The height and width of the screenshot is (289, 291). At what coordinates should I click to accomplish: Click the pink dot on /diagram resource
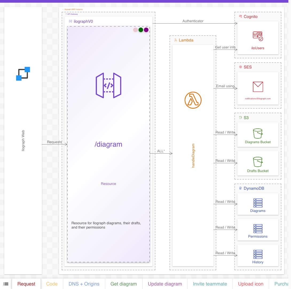point(135,30)
